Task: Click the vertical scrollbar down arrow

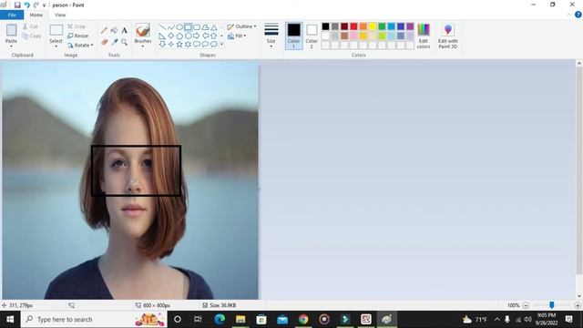Action: pyautogui.click(x=579, y=296)
